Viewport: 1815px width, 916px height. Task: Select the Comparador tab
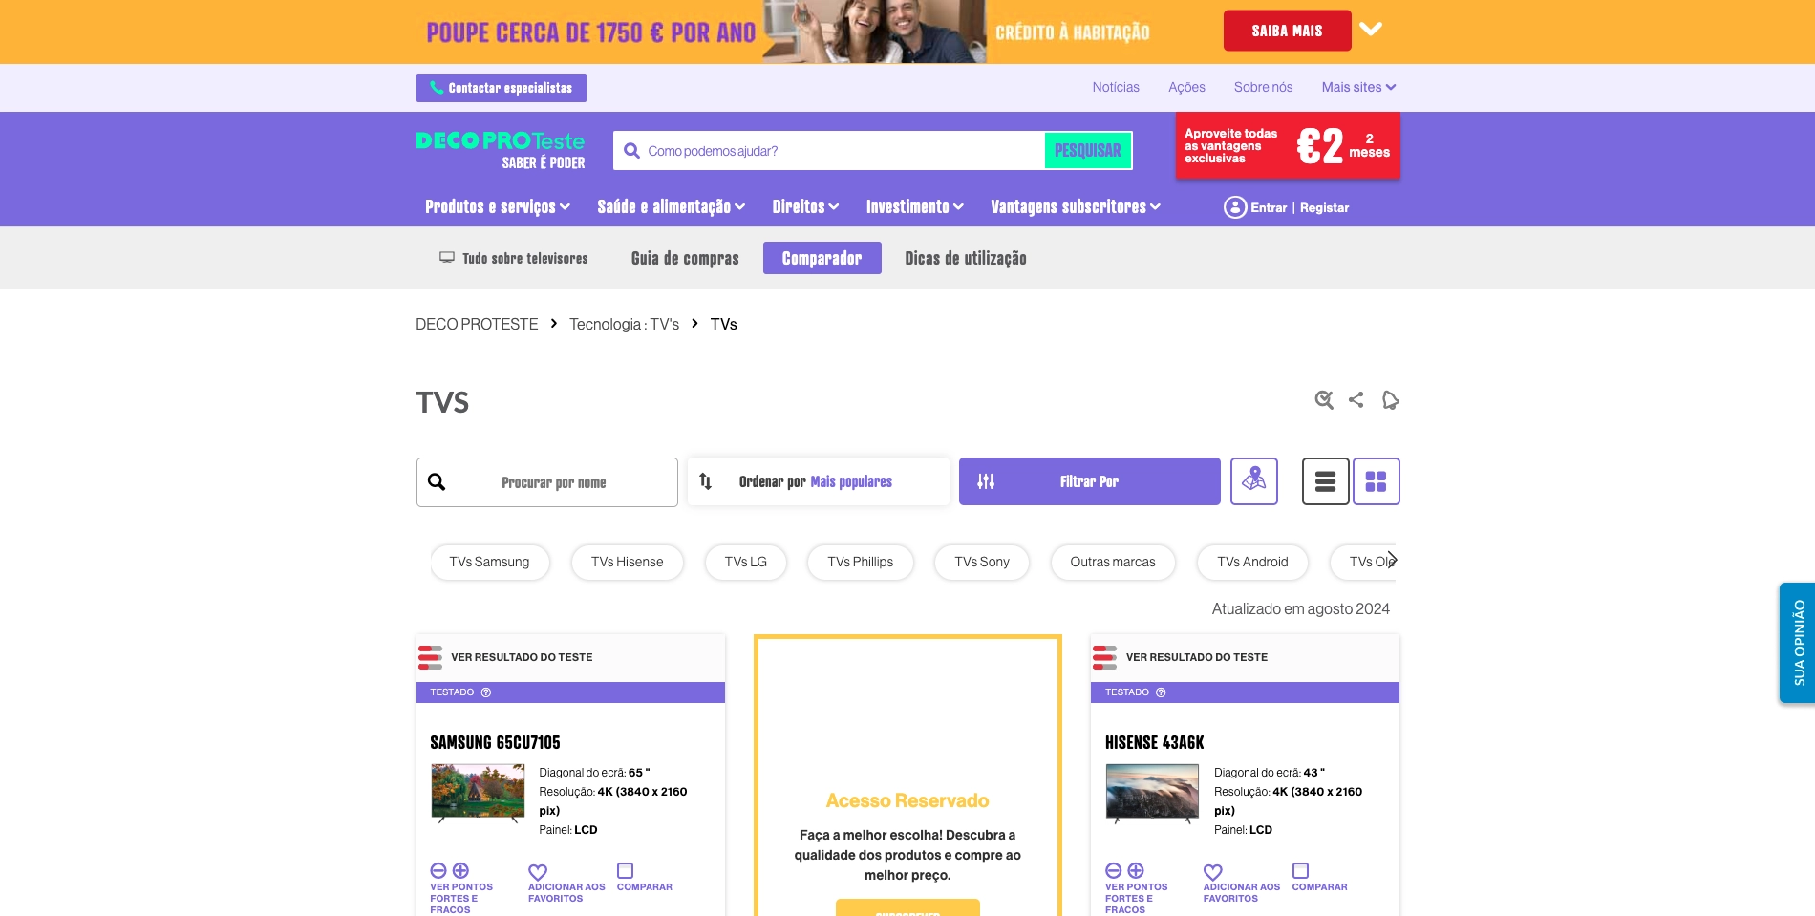click(822, 258)
